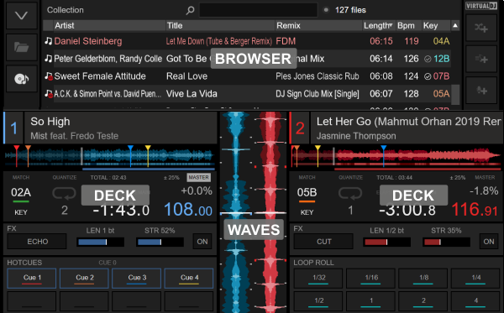The height and width of the screenshot is (313, 504).
Task: Adjust the STR 52% strength slider on deck 1
Action: pyautogui.click(x=160, y=242)
